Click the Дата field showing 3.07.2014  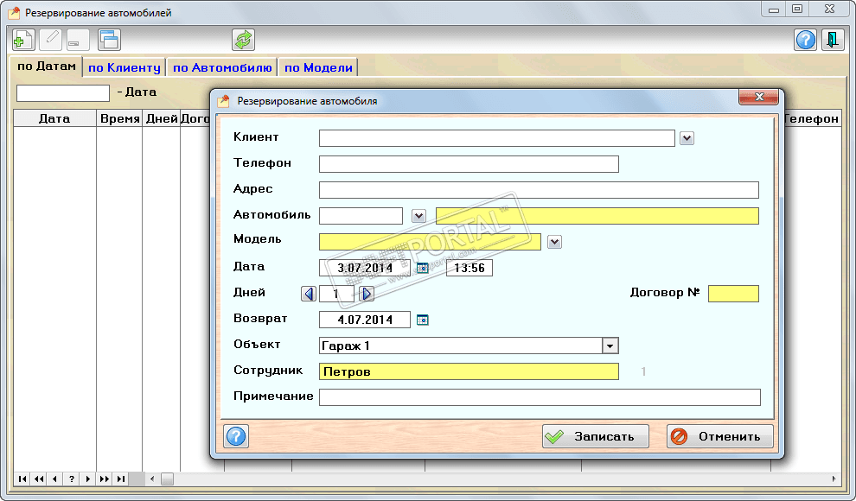[x=365, y=268]
